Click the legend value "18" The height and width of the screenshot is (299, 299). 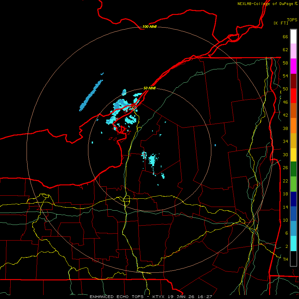[x=285, y=194]
